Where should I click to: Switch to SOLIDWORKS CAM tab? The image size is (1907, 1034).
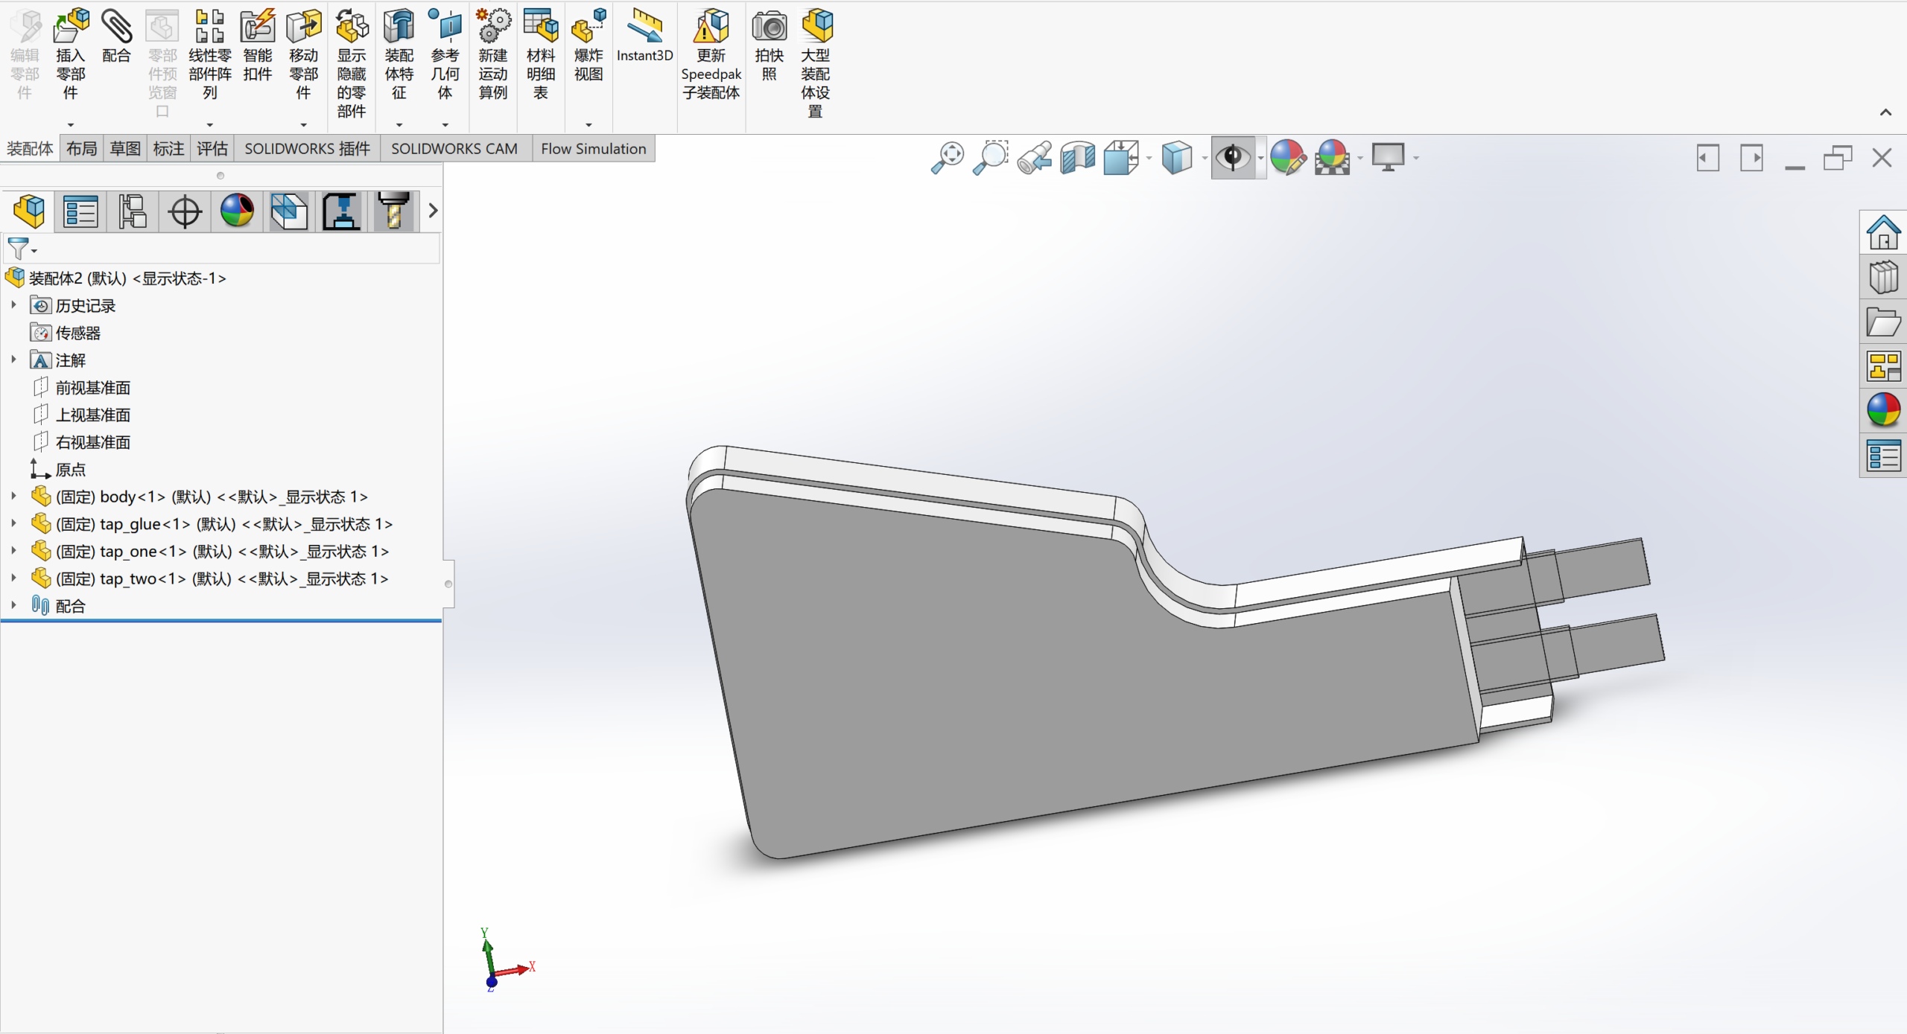coord(454,149)
